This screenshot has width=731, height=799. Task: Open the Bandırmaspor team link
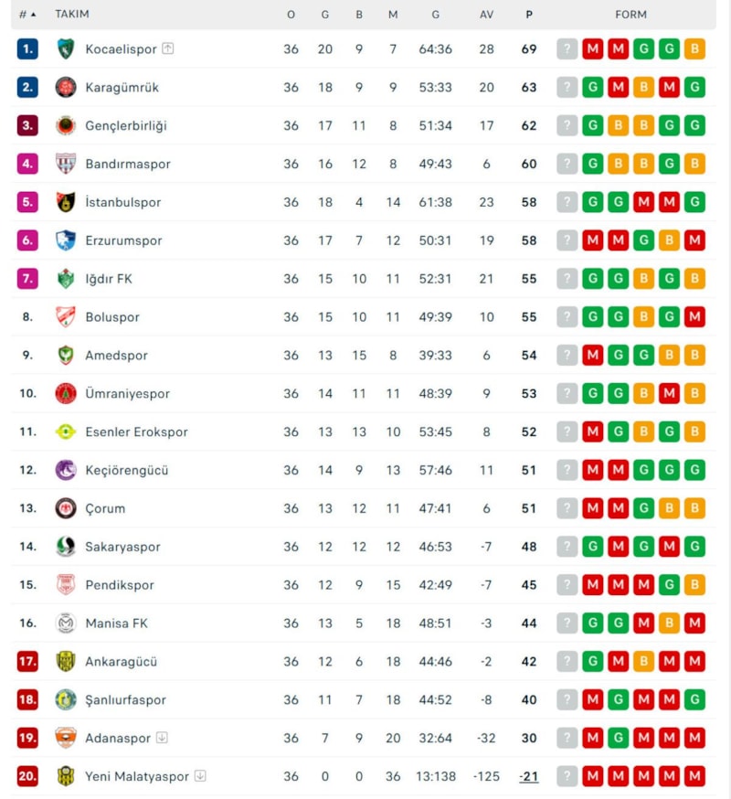pyautogui.click(x=128, y=165)
